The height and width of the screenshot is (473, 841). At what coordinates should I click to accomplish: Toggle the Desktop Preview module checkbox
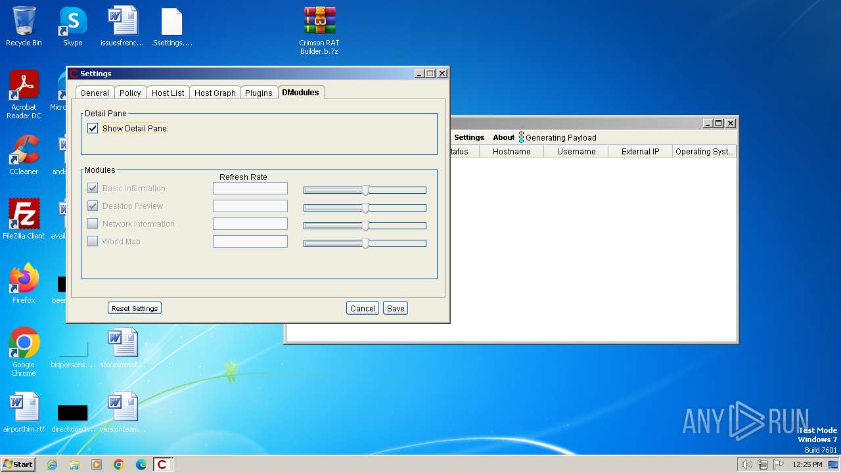point(93,206)
